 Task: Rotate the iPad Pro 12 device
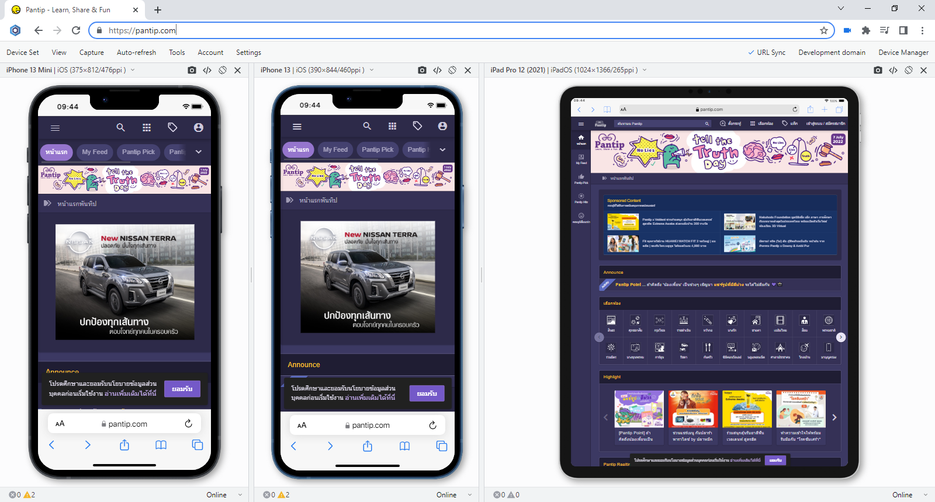[908, 70]
